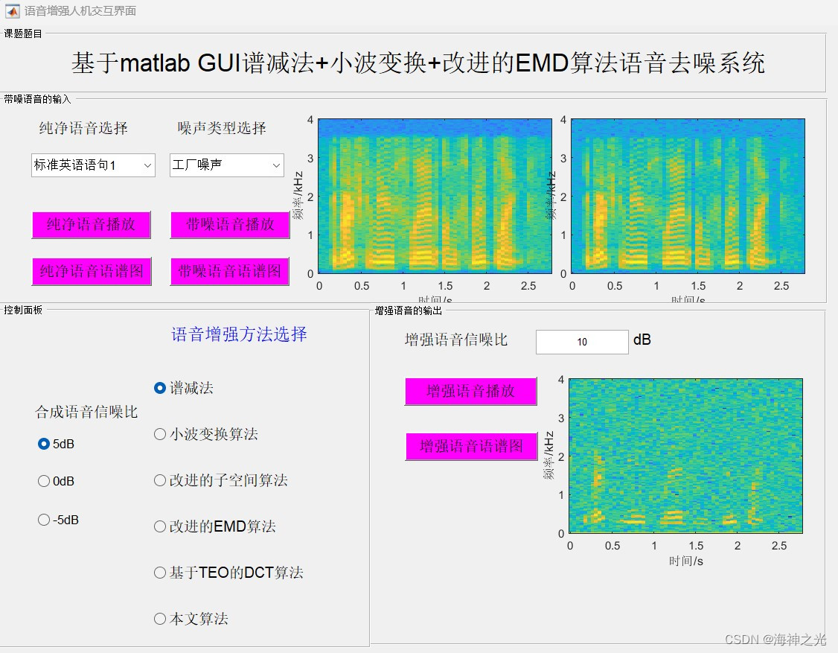The width and height of the screenshot is (838, 653).
Task: Play the noisy speech audio
Action: tap(229, 225)
